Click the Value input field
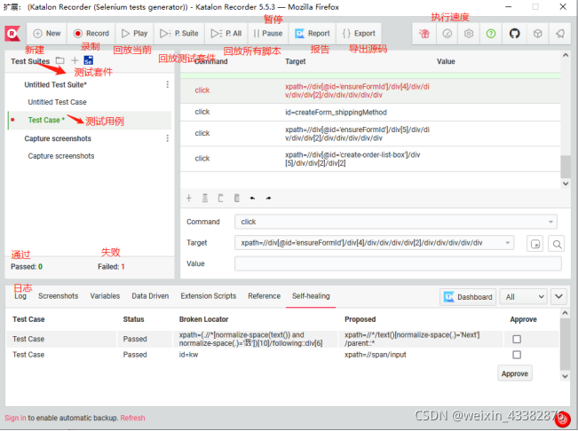The width and height of the screenshot is (578, 431). 398,264
